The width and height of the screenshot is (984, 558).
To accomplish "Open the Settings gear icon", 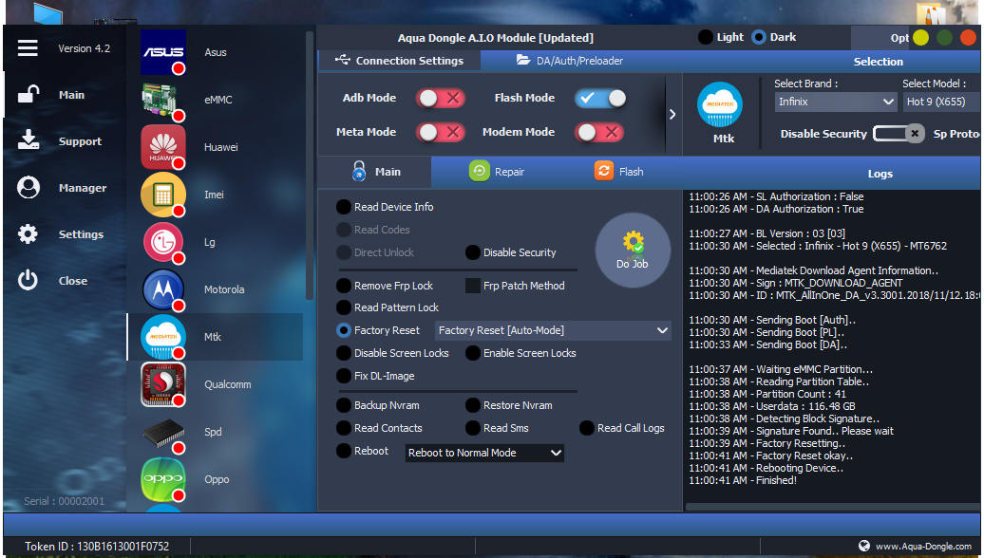I will pyautogui.click(x=28, y=233).
